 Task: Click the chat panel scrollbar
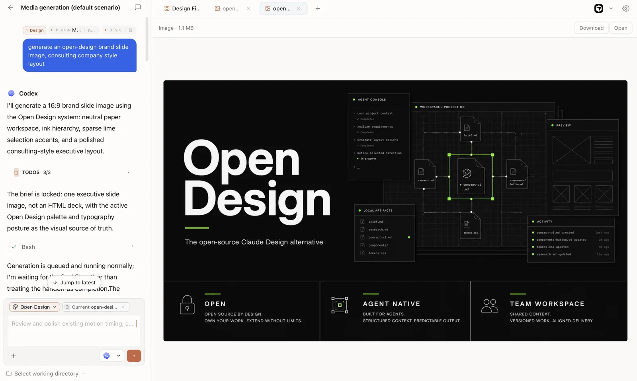pyautogui.click(x=147, y=39)
